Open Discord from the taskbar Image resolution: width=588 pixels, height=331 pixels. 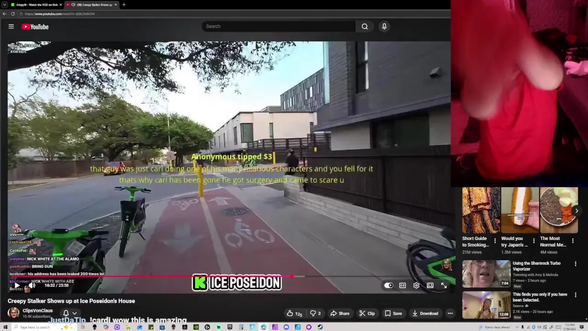[x=286, y=327]
